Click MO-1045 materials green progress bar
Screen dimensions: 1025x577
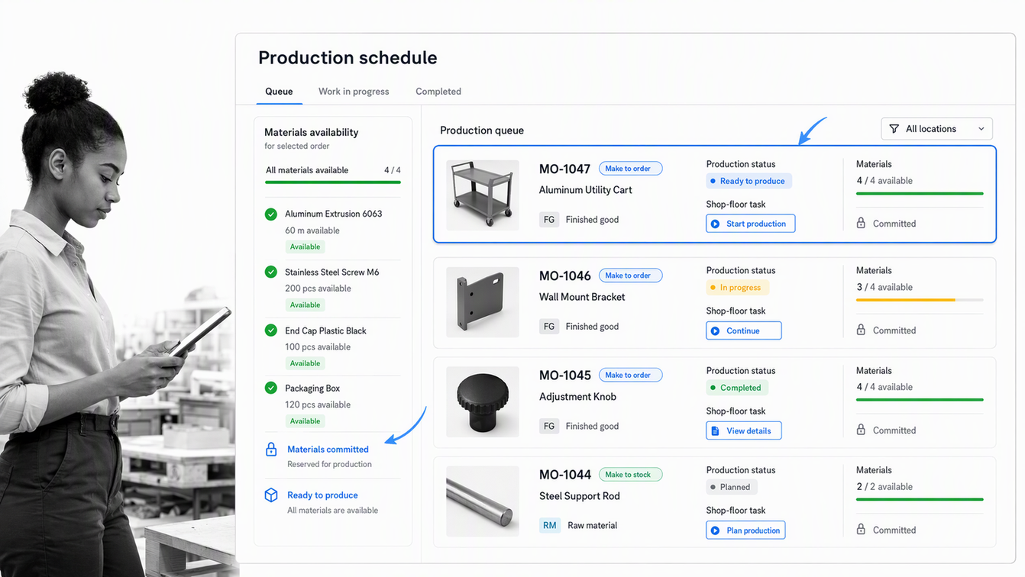click(x=920, y=400)
